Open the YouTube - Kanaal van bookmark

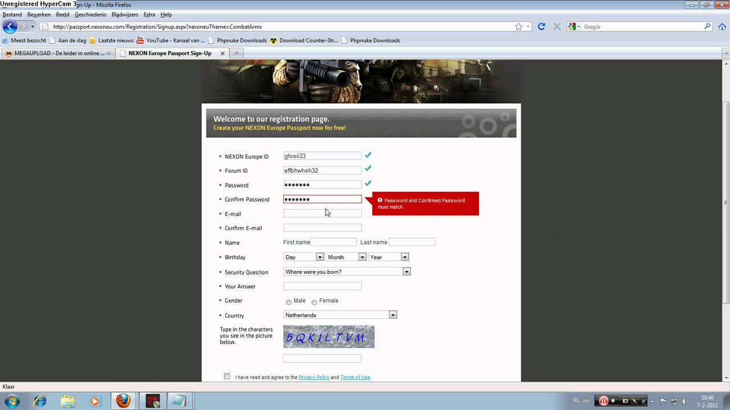[x=170, y=40]
